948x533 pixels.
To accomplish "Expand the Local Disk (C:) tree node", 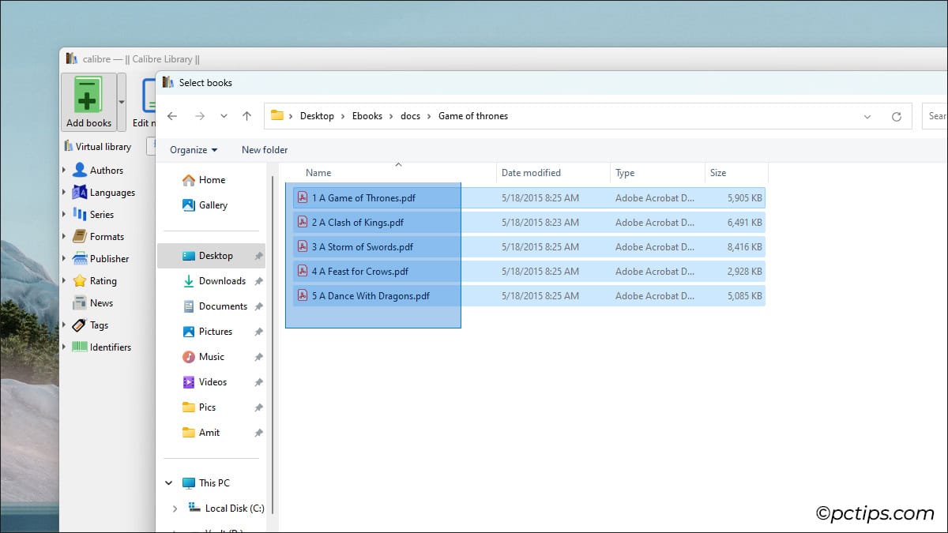I will tap(175, 509).
